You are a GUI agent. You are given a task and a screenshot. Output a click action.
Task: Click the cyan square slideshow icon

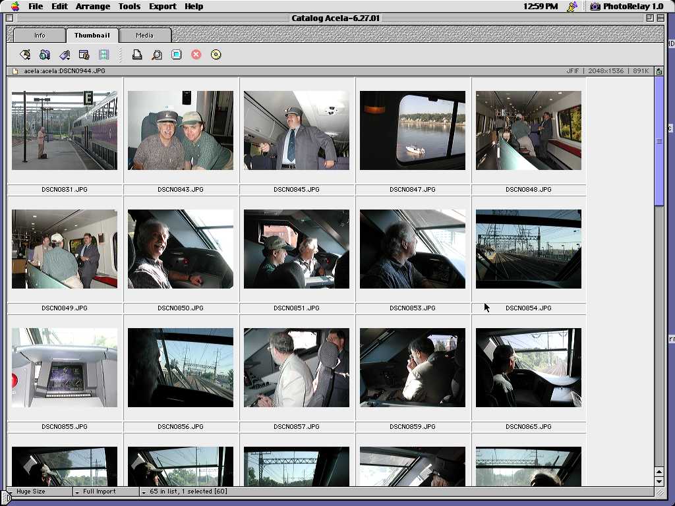pyautogui.click(x=177, y=55)
